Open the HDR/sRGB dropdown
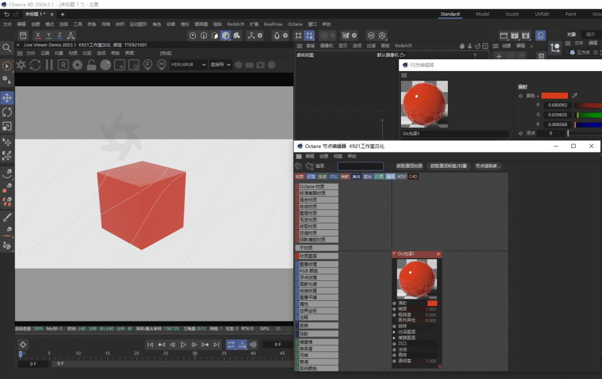602x379 pixels. pos(188,65)
